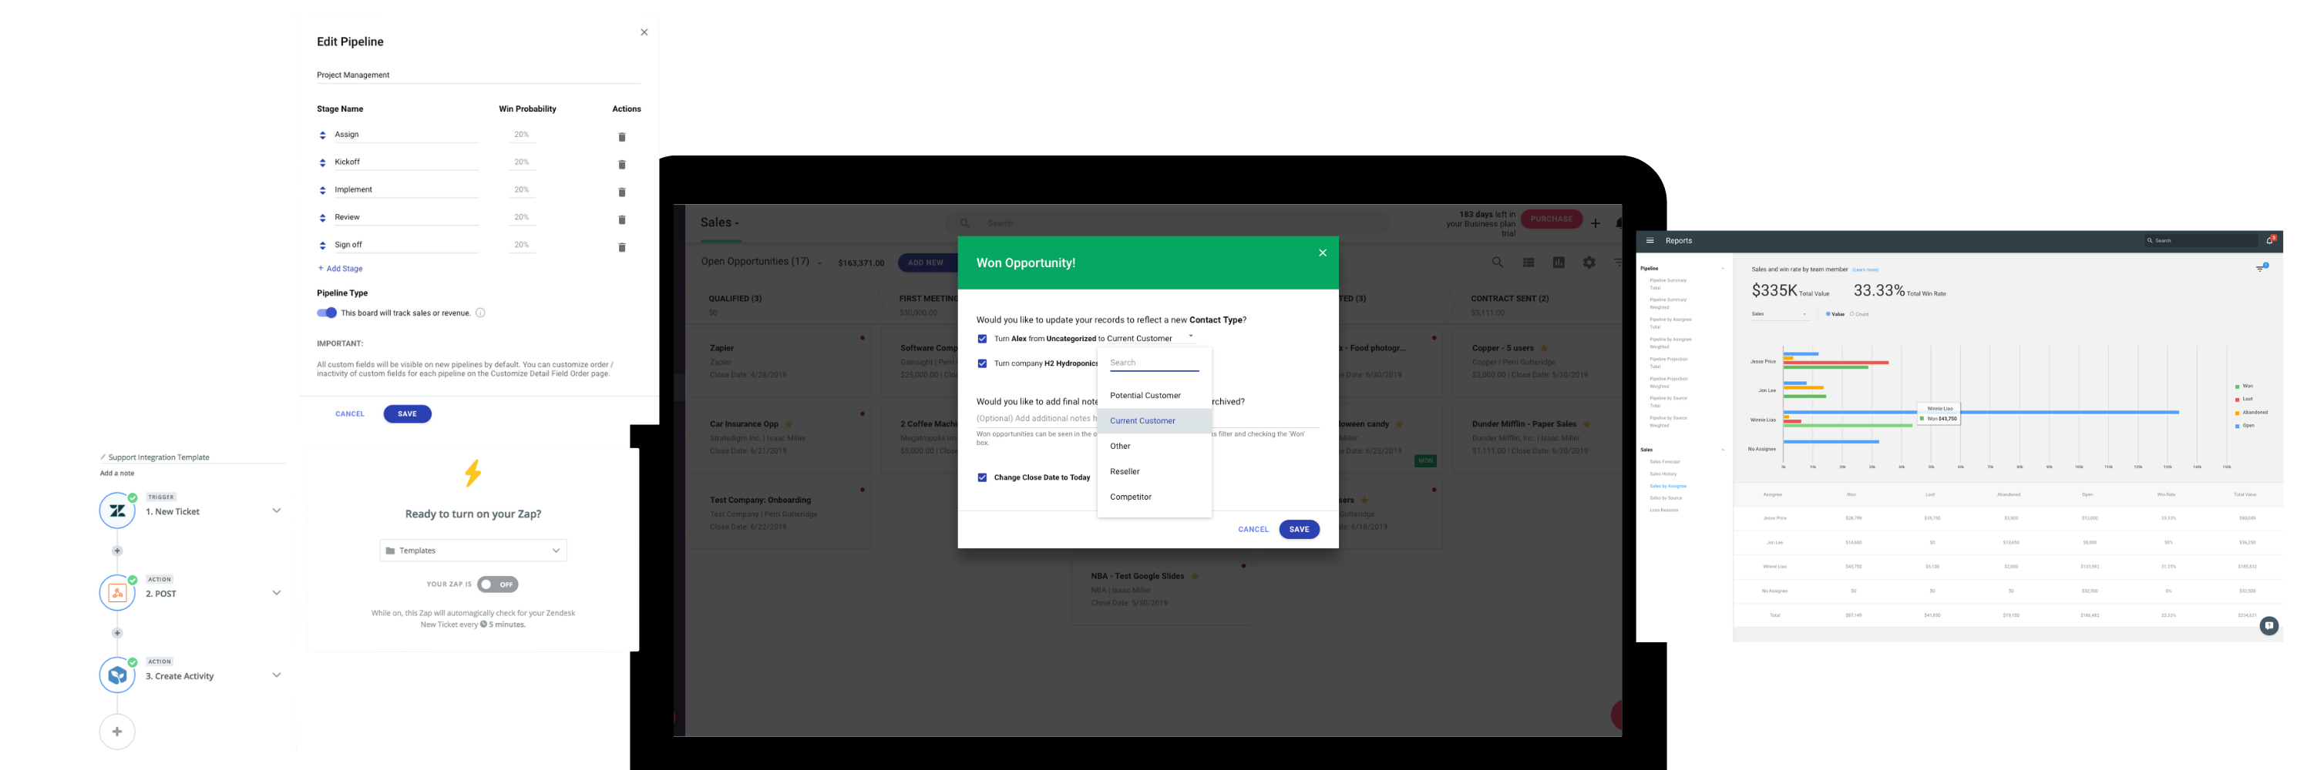Image resolution: width=2297 pixels, height=770 pixels.
Task: Delete the Kickoff stage with its trash icon
Action: tap(621, 165)
